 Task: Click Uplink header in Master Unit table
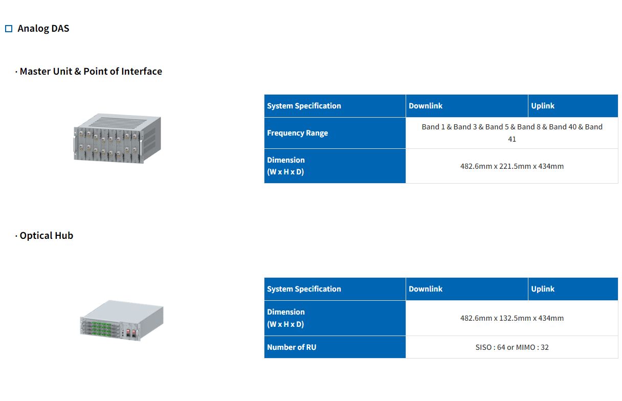tap(573, 106)
